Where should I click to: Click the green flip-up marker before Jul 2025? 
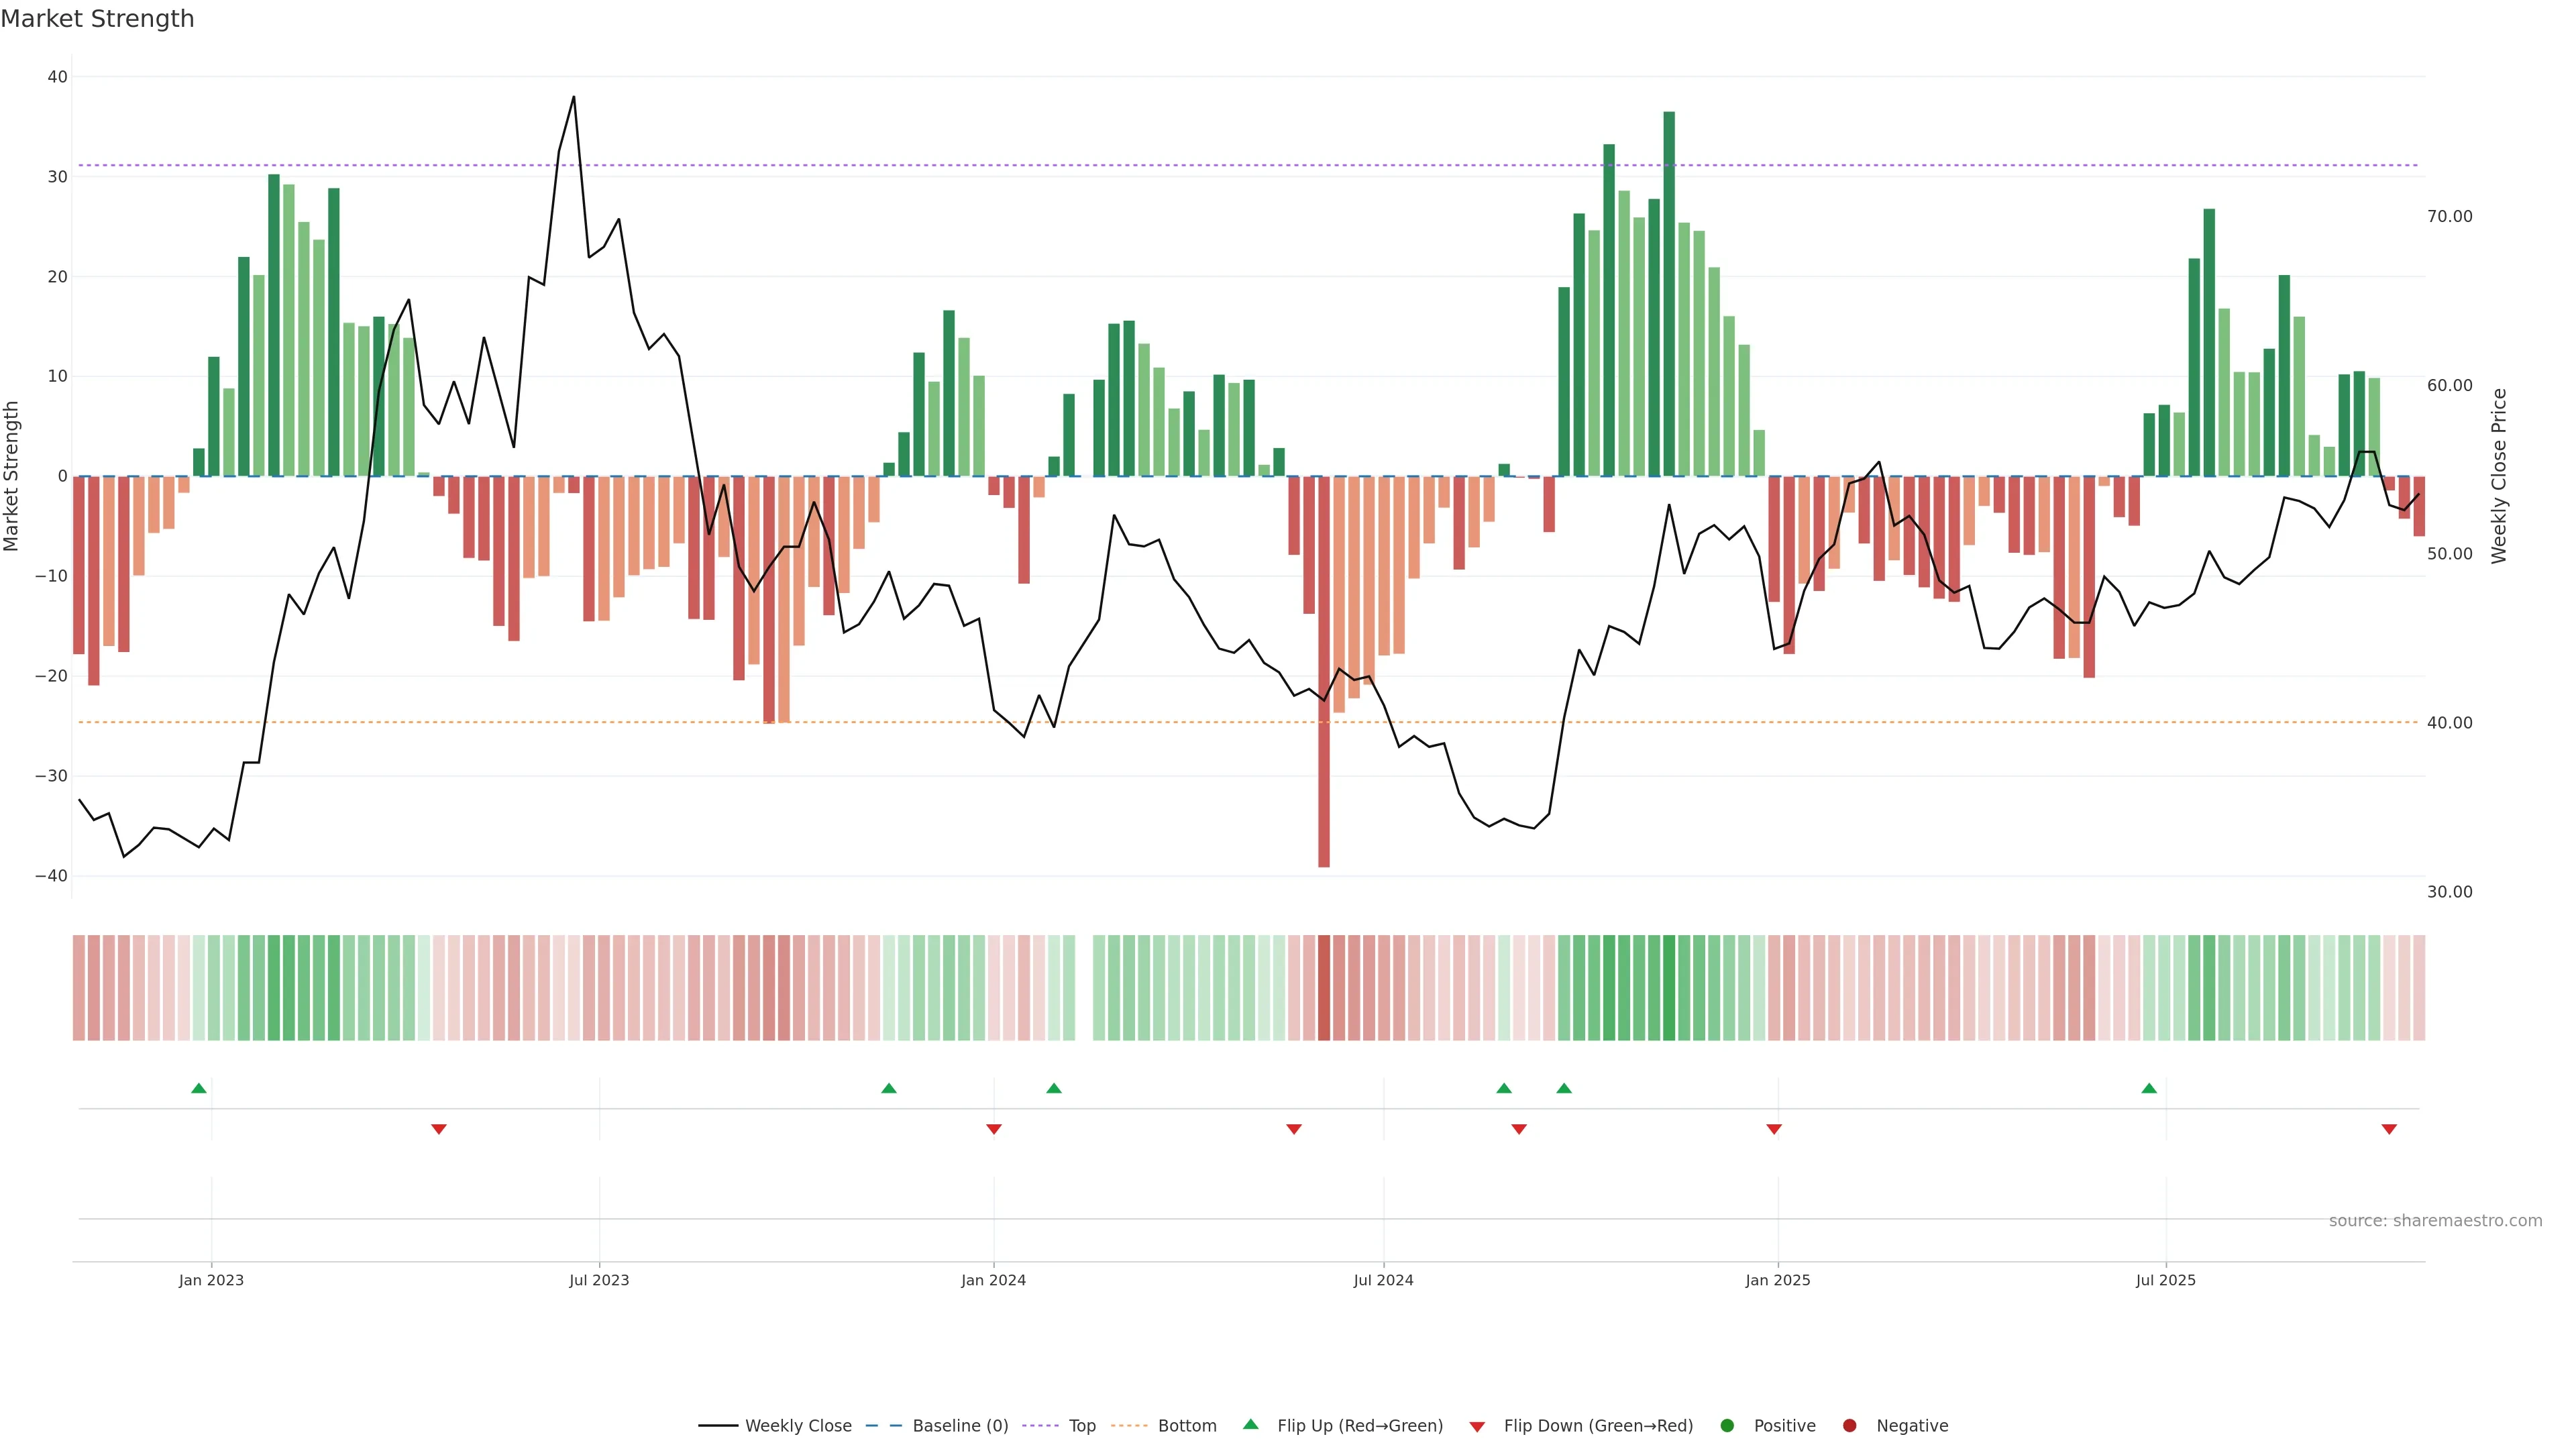(2149, 1088)
